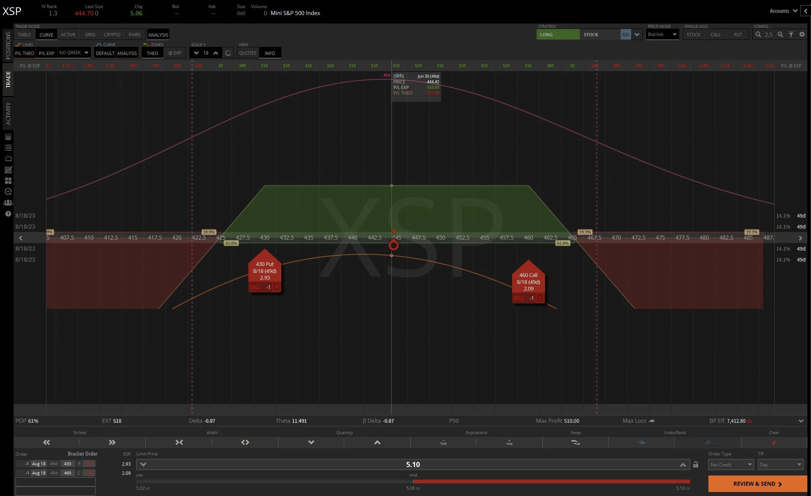The height and width of the screenshot is (496, 811).
Task: Open the ACTIVITY side tab
Action: point(8,113)
